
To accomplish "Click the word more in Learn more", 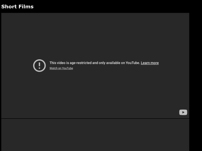I will 154,63.
